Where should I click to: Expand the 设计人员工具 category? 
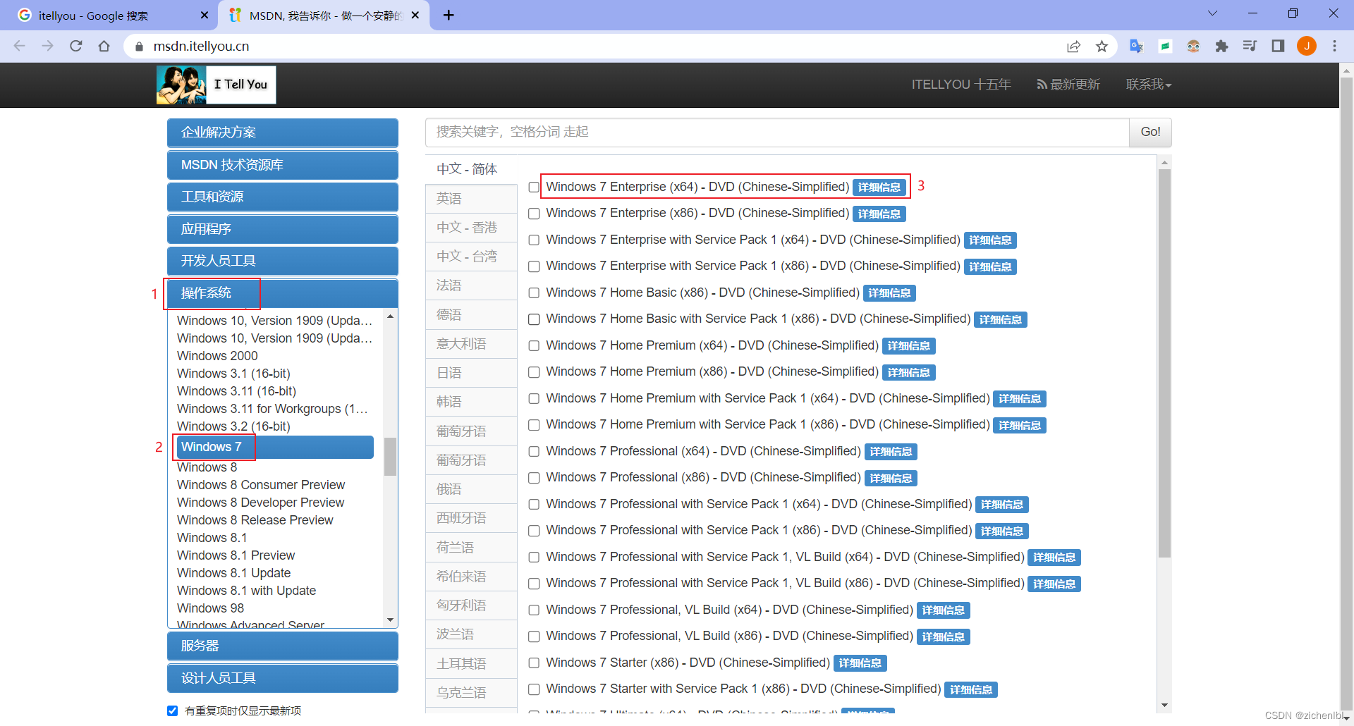click(x=283, y=678)
